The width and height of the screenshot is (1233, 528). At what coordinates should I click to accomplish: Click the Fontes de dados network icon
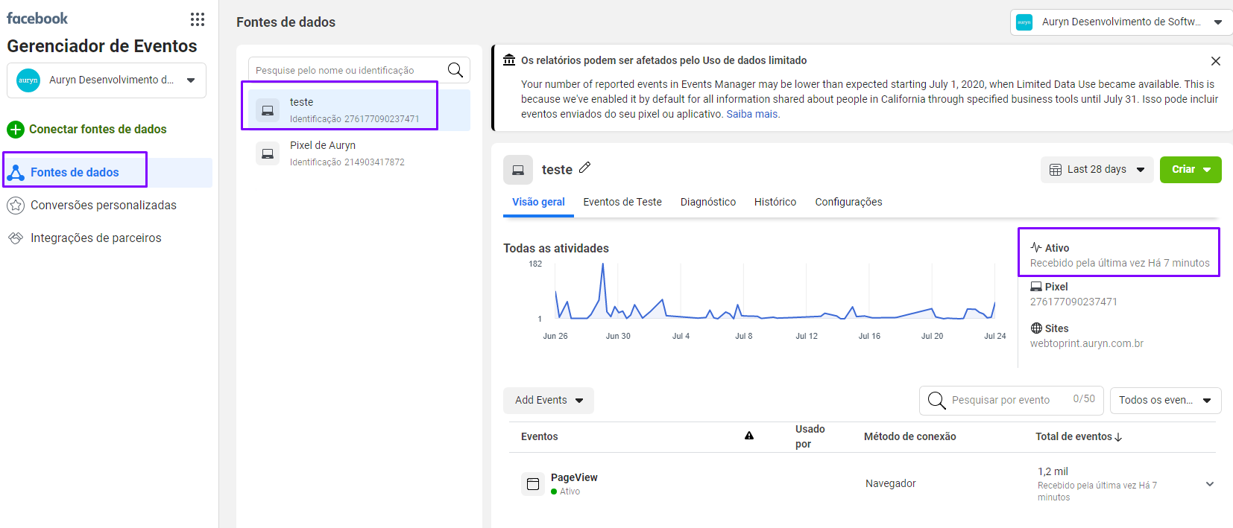point(16,173)
